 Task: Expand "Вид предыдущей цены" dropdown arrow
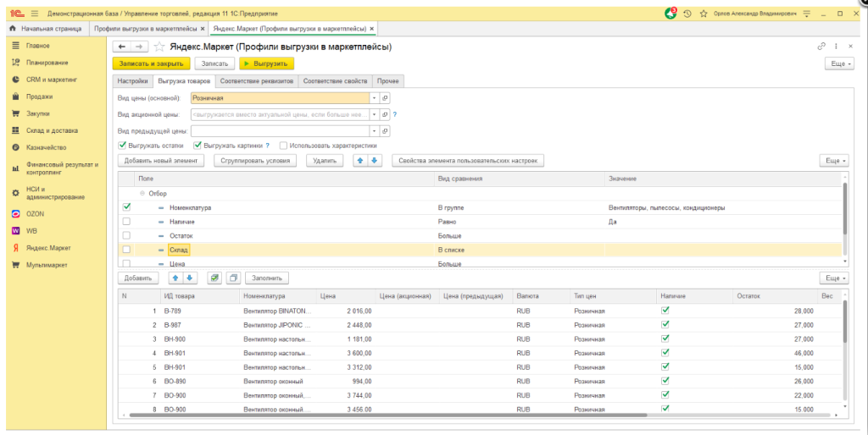pos(374,131)
